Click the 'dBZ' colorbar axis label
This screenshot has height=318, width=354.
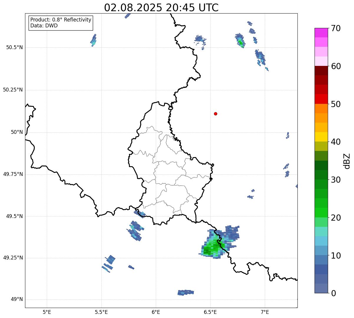pos(347,161)
